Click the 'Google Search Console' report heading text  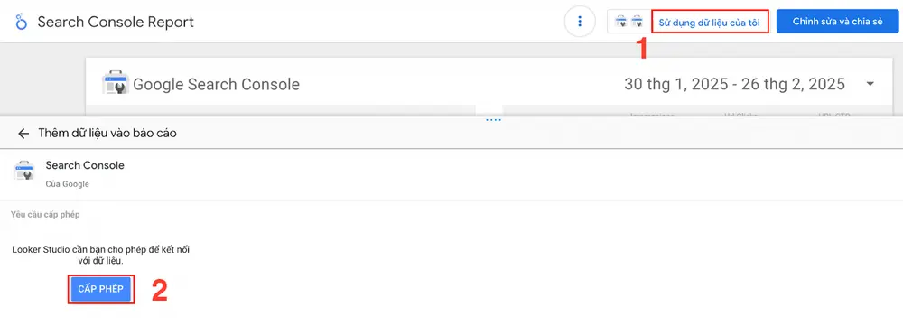[x=217, y=85]
